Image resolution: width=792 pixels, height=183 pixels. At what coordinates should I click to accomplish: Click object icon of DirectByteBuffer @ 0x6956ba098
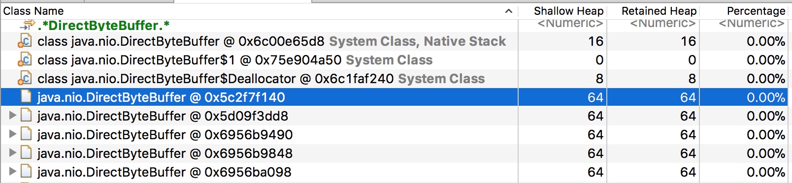tap(26, 172)
